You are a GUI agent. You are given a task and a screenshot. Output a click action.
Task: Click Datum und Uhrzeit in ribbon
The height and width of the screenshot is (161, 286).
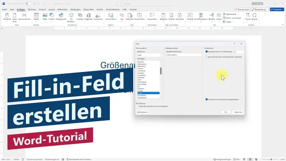click(232, 18)
